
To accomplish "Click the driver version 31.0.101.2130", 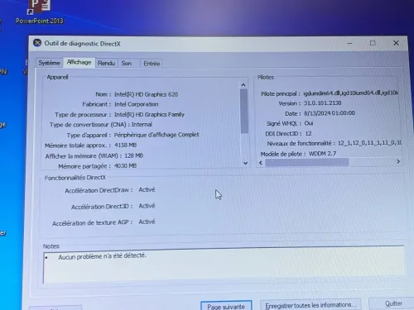I will coord(322,103).
